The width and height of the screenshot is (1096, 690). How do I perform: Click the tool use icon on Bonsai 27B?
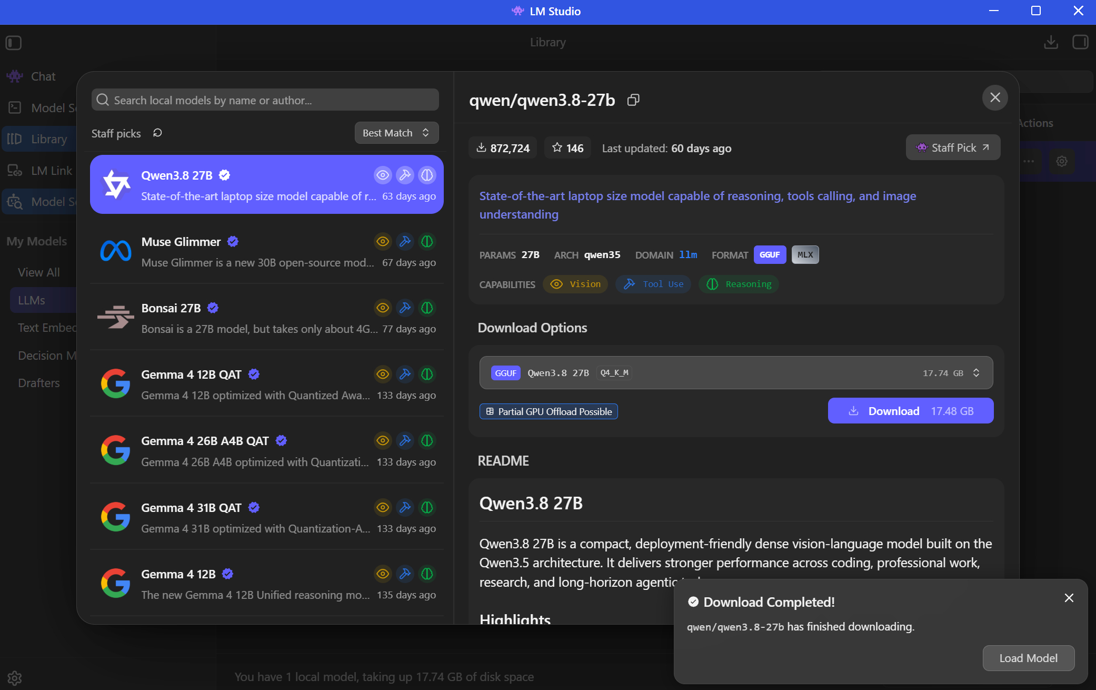point(405,308)
